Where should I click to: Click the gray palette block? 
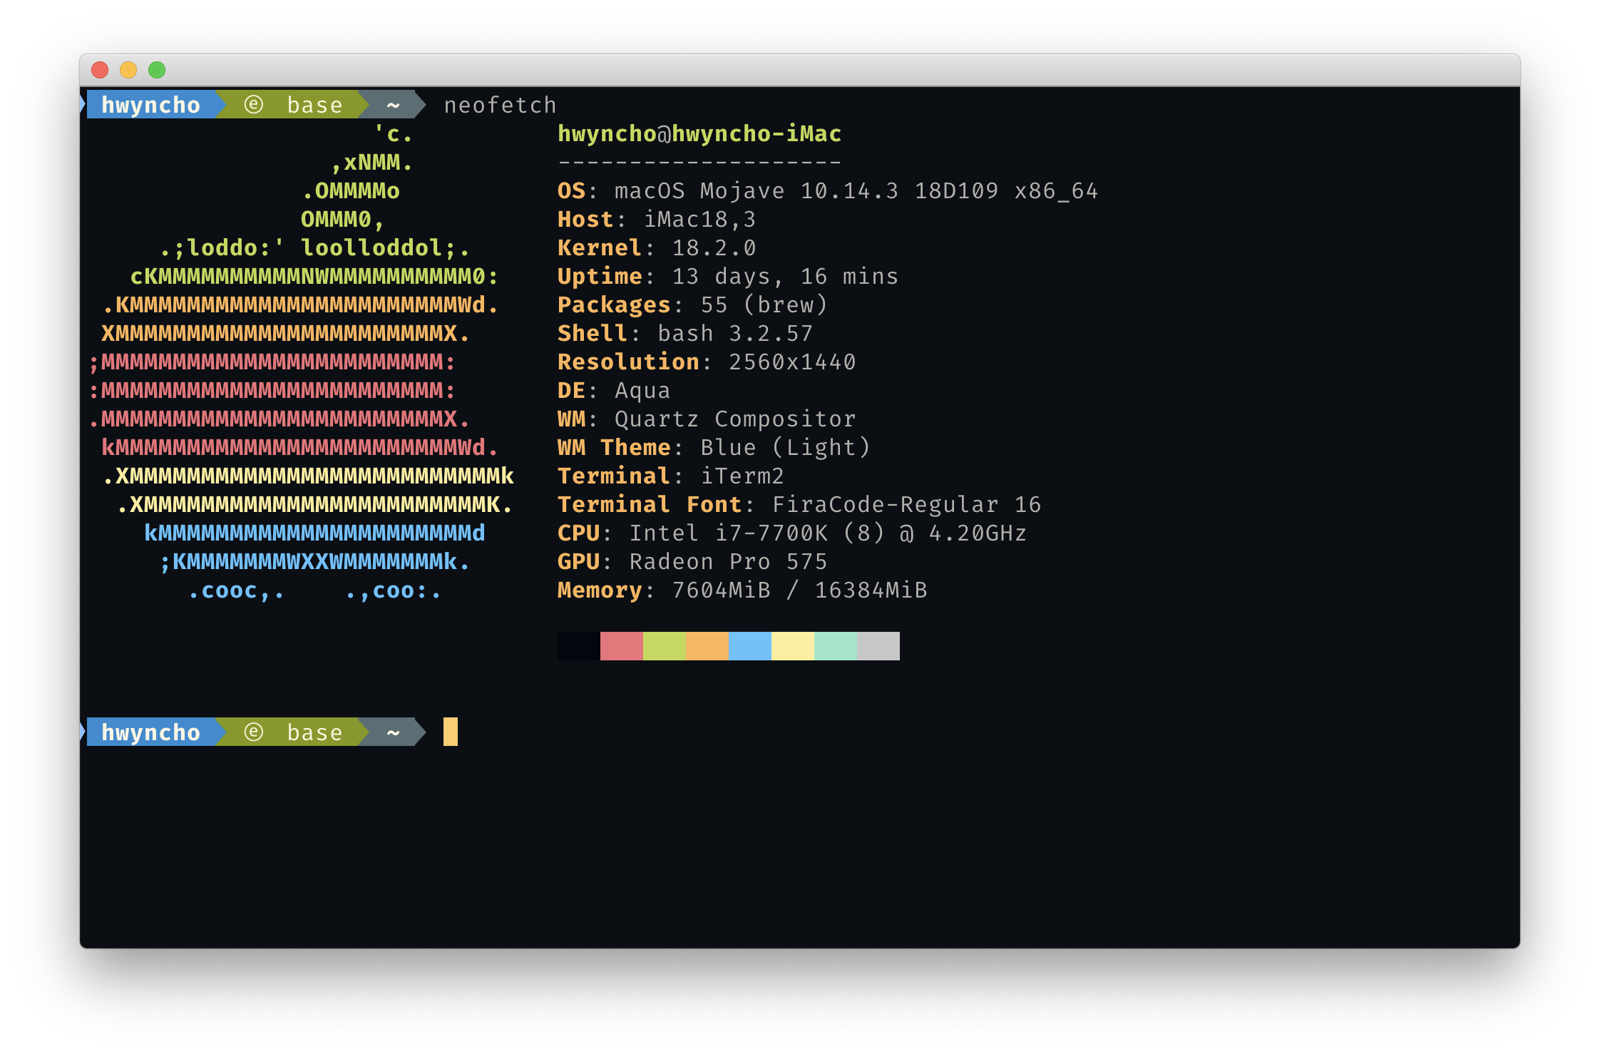click(878, 646)
